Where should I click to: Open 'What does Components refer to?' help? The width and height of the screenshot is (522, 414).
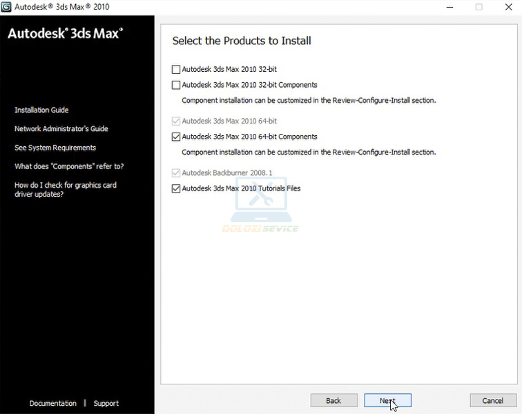pos(69,166)
